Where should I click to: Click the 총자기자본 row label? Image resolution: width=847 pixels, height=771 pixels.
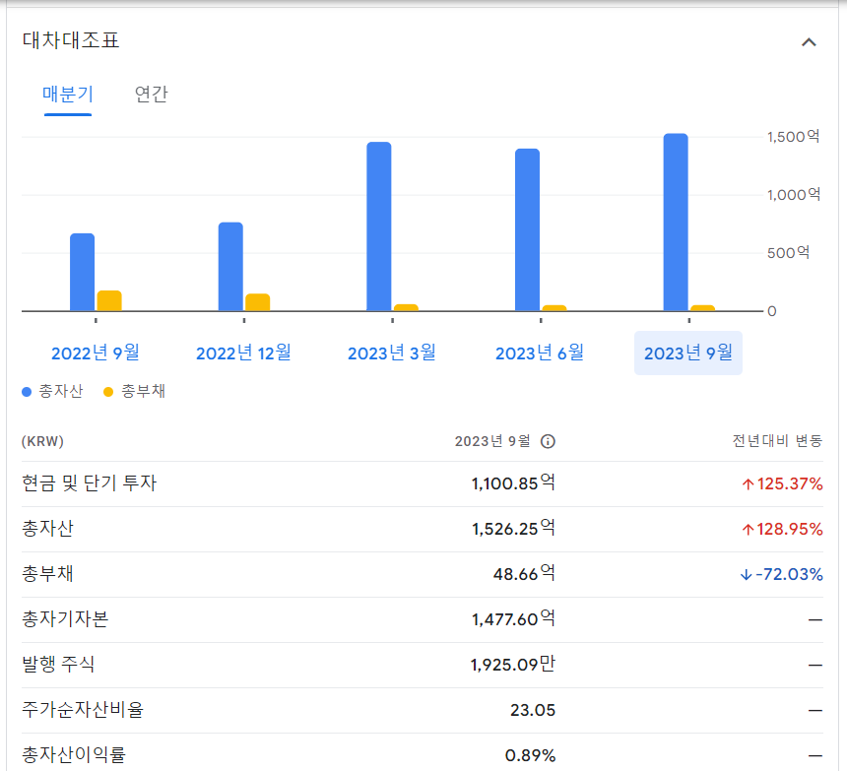click(65, 619)
